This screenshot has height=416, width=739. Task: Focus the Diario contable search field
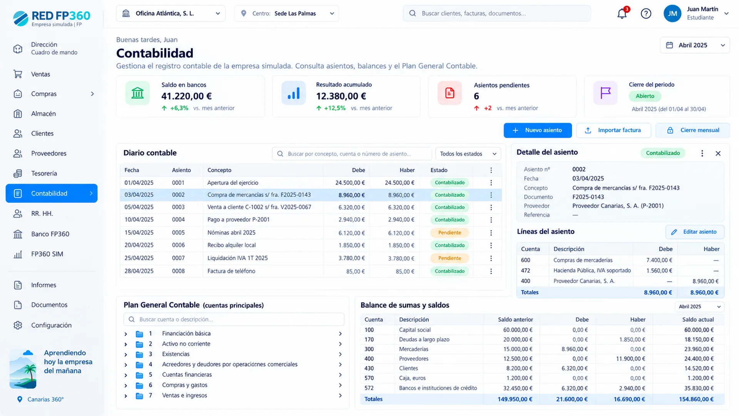pos(352,154)
